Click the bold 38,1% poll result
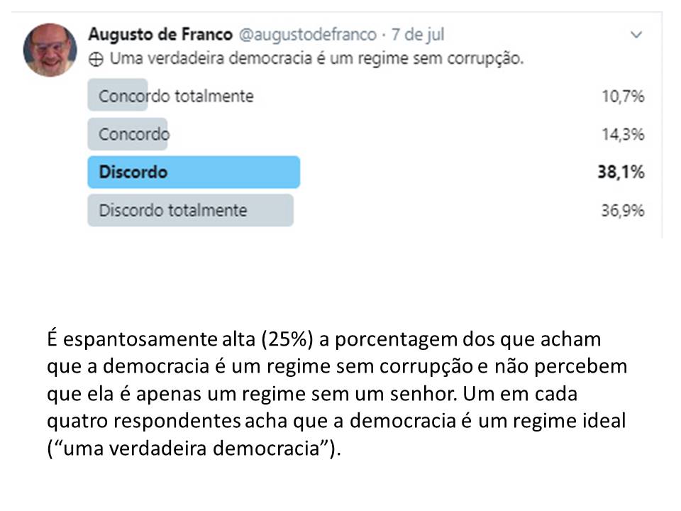Screen dimensions: 681x511 point(621,172)
